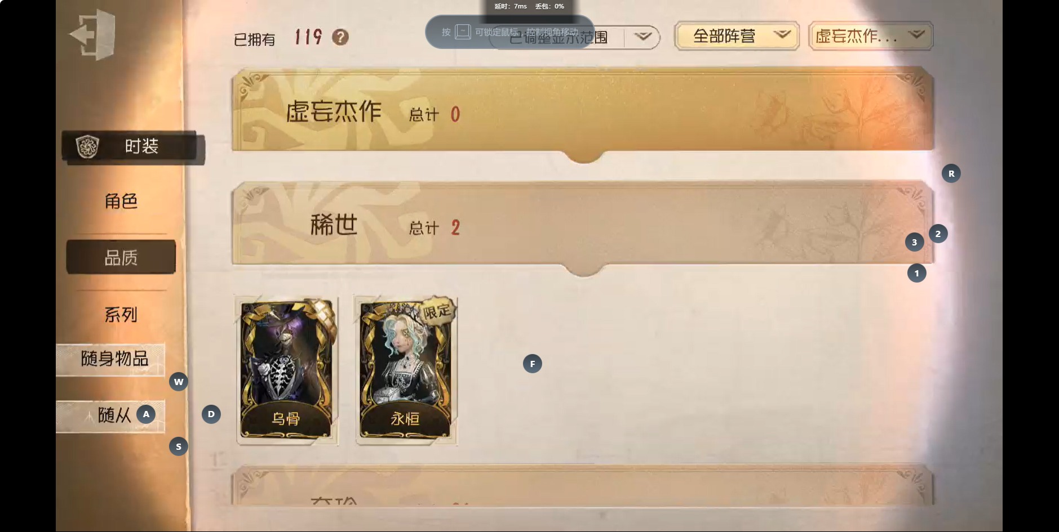Image resolution: width=1059 pixels, height=532 pixels.
Task: Open the 全部阵营 faction dropdown
Action: 737,36
